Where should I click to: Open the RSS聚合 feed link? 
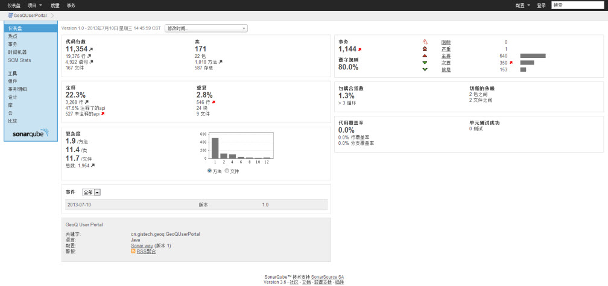click(146, 252)
